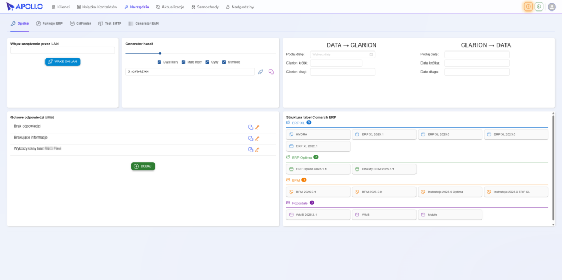Open the Samochody menu
This screenshot has width=562, height=280.
(x=205, y=7)
